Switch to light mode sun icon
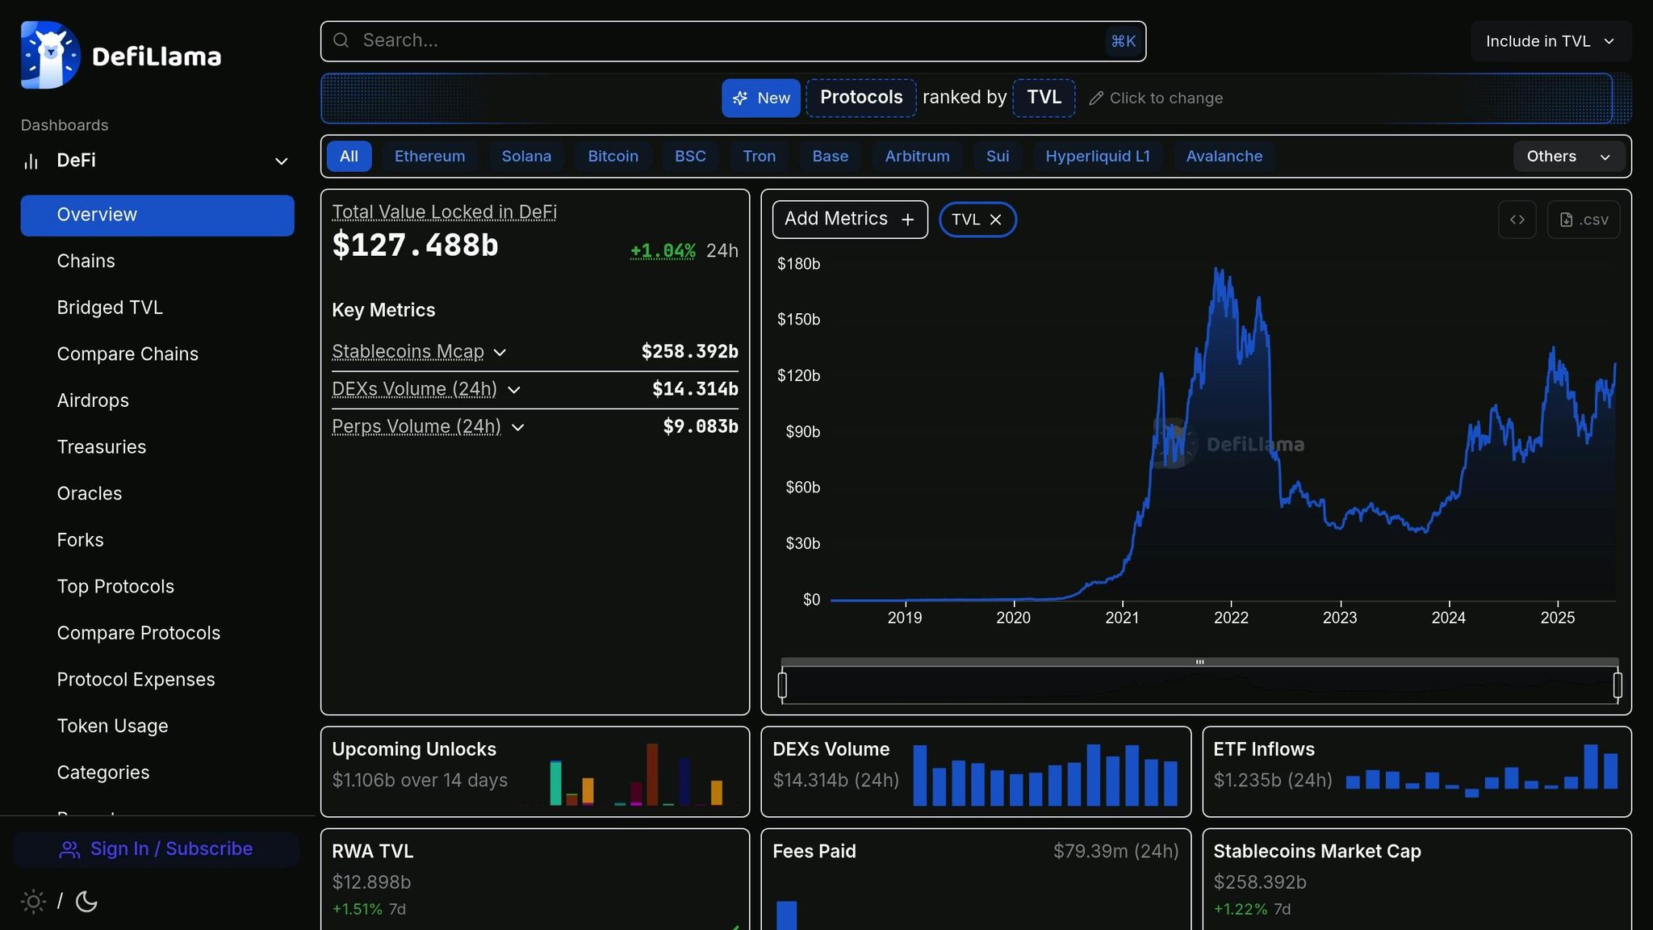 click(33, 902)
